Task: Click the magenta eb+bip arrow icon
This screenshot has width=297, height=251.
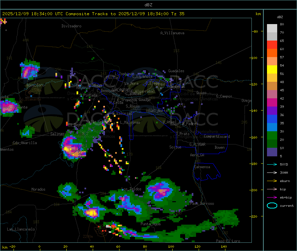Action: (272, 197)
